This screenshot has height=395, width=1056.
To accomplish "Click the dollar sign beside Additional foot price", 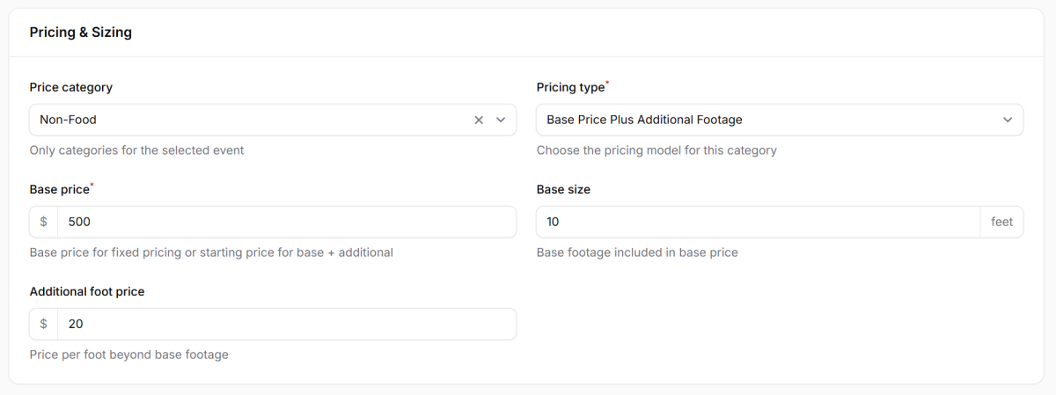I will pyautogui.click(x=44, y=324).
